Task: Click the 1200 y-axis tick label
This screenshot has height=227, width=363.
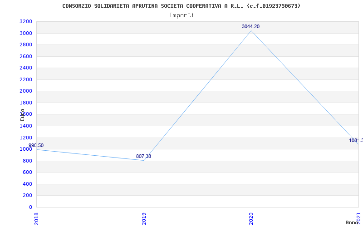Action: click(26, 138)
